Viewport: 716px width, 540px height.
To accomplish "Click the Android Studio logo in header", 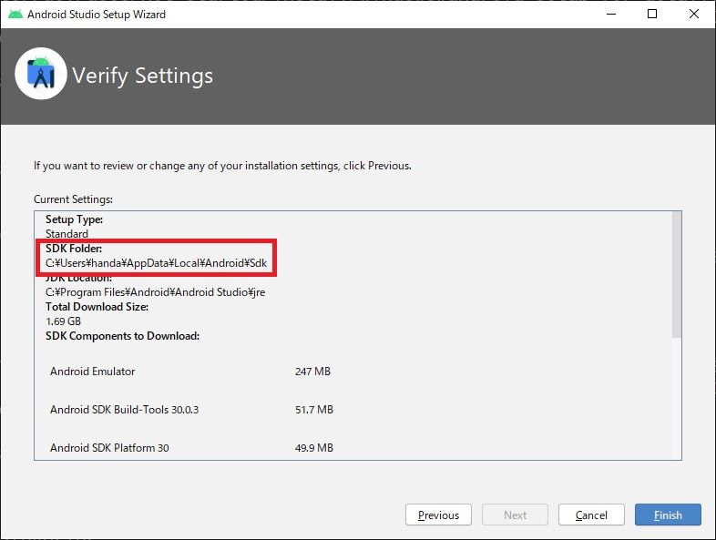I will [41, 75].
